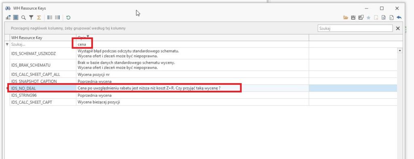This screenshot has width=414, height=159.
Task: Click the Szukaj search input at top right
Action: pyautogui.click(x=355, y=28)
